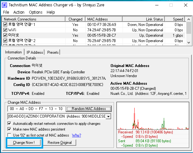Select MAC address 74-29-AF-29-B5-7B cell
This screenshot has height=153, width=193.
pyautogui.click(x=102, y=30)
